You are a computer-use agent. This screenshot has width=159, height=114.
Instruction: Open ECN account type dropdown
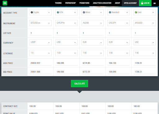(x=66, y=12)
